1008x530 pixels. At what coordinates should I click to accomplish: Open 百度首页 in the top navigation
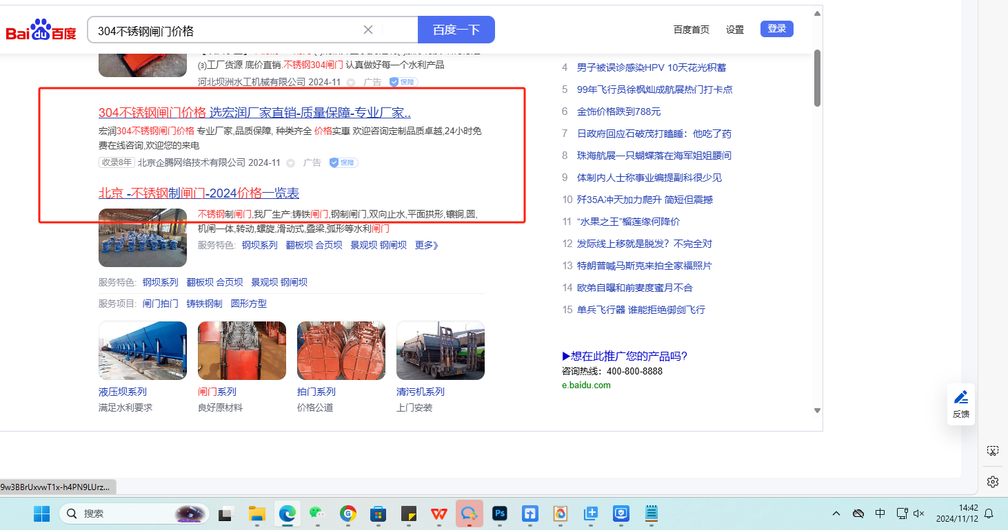[691, 30]
